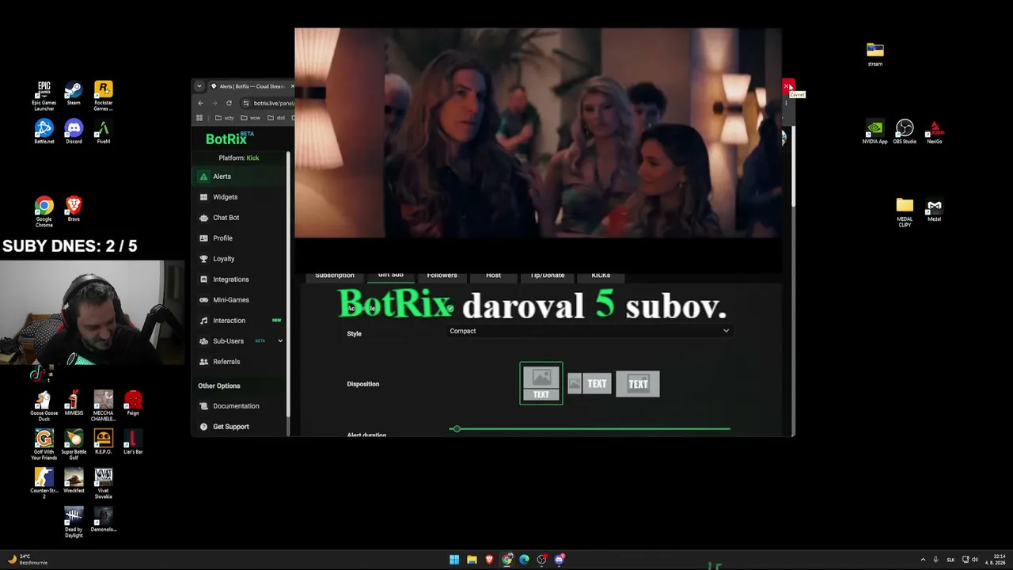Open File Explorer from the taskbar
Viewport: 1013px width, 570px height.
472,560
